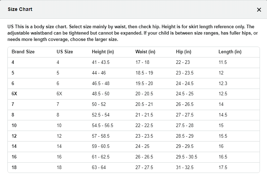Viewport: 267px width, 186px height.
Task: Click the 14.5 length cell
Action: [x=223, y=115]
